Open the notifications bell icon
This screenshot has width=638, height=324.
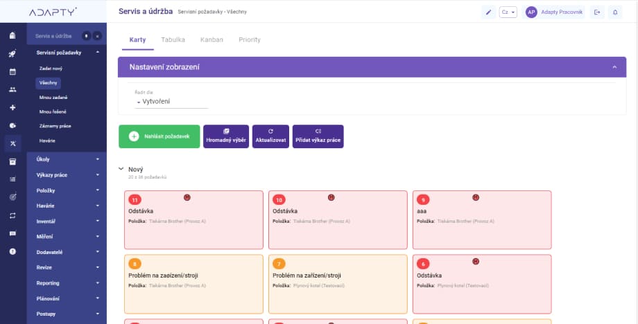(615, 12)
